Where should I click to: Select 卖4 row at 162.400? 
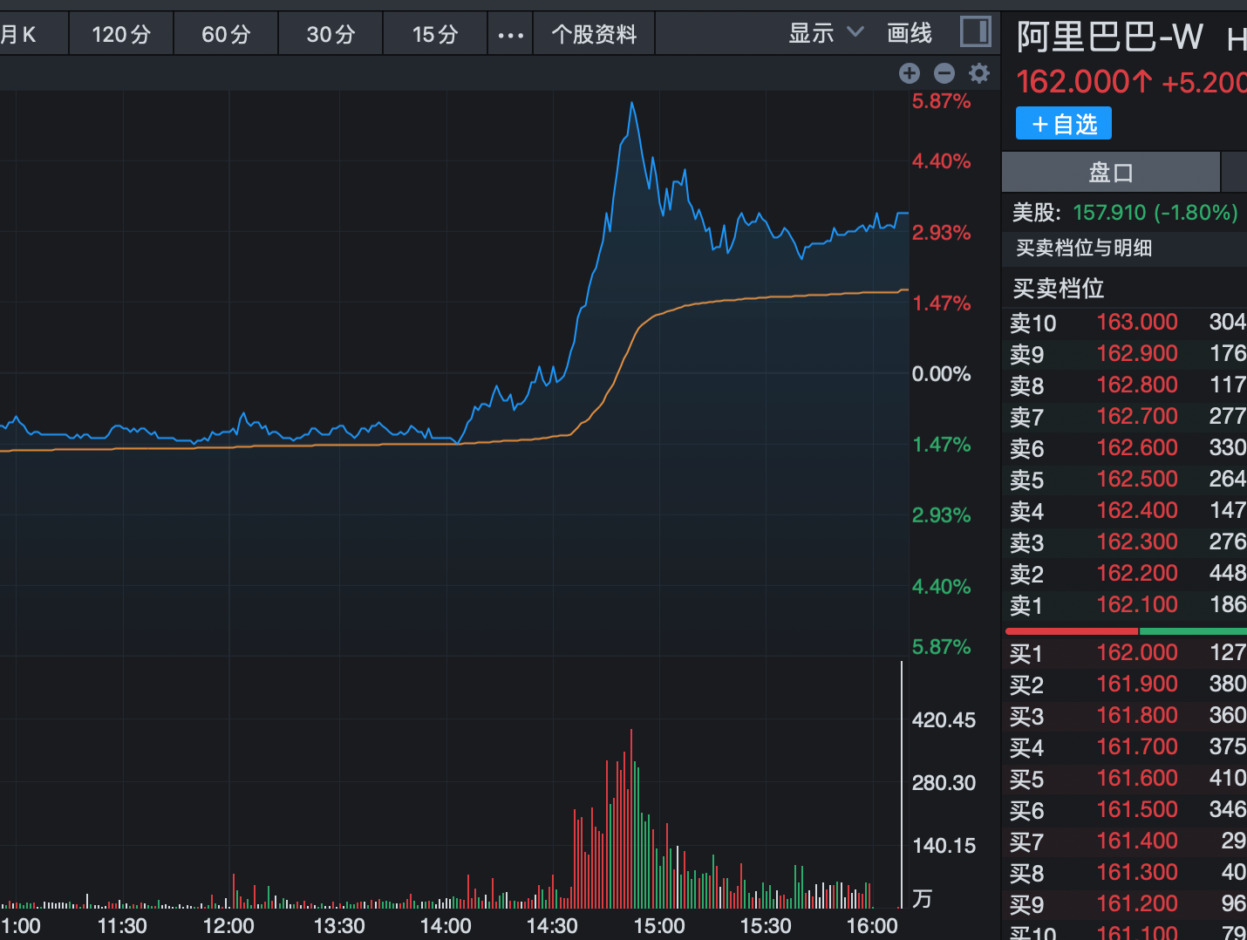pyautogui.click(x=1127, y=511)
